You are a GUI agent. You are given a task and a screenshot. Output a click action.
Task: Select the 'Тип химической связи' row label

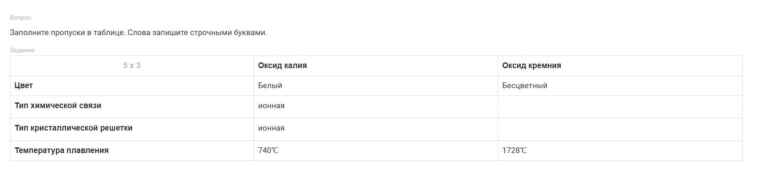tap(58, 106)
